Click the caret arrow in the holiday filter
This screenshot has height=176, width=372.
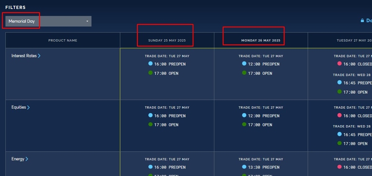[87, 21]
